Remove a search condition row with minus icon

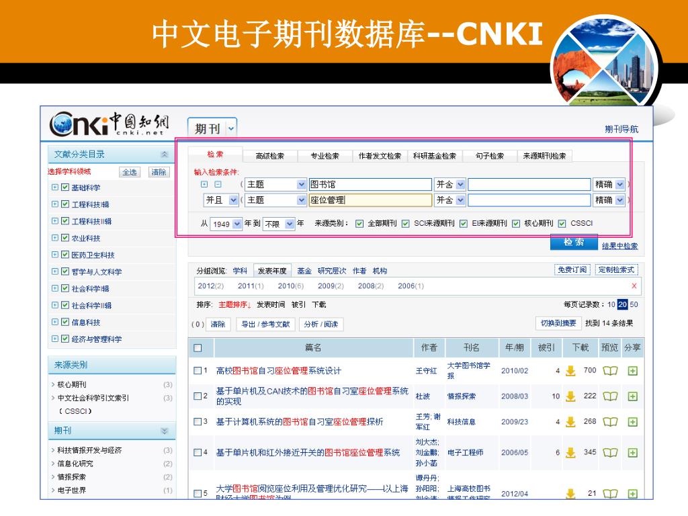click(218, 184)
